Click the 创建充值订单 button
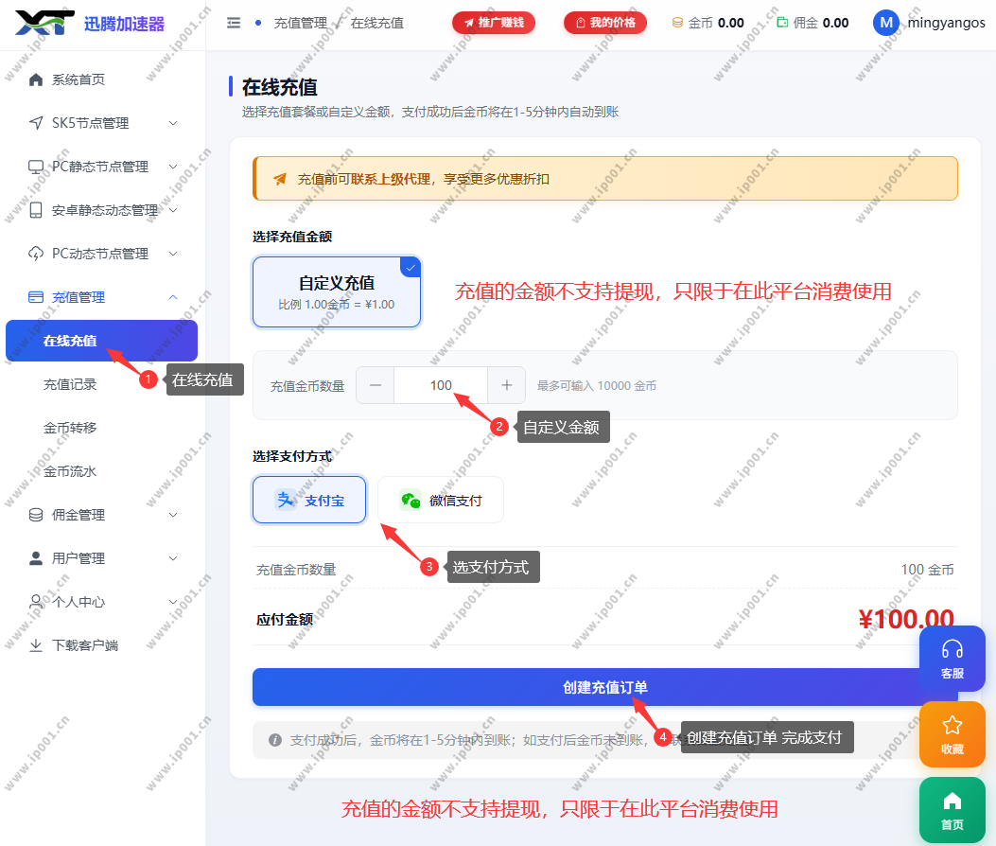 coord(604,687)
